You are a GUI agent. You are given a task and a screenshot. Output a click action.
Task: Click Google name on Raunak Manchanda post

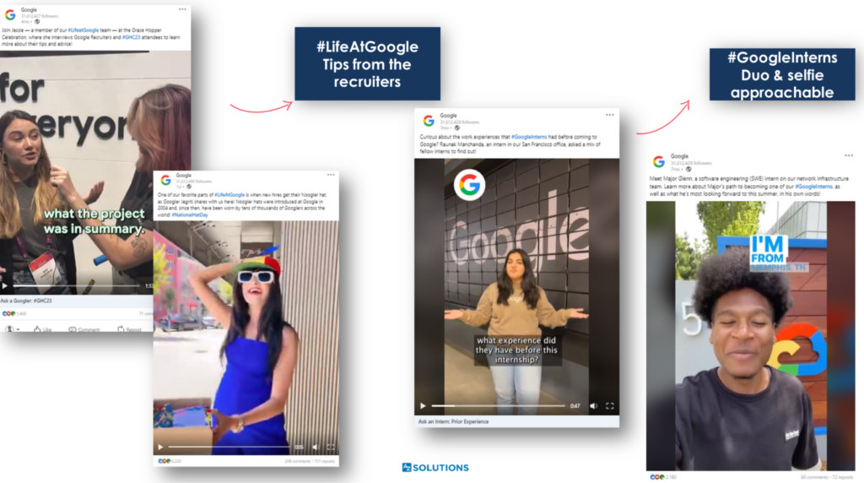point(449,116)
